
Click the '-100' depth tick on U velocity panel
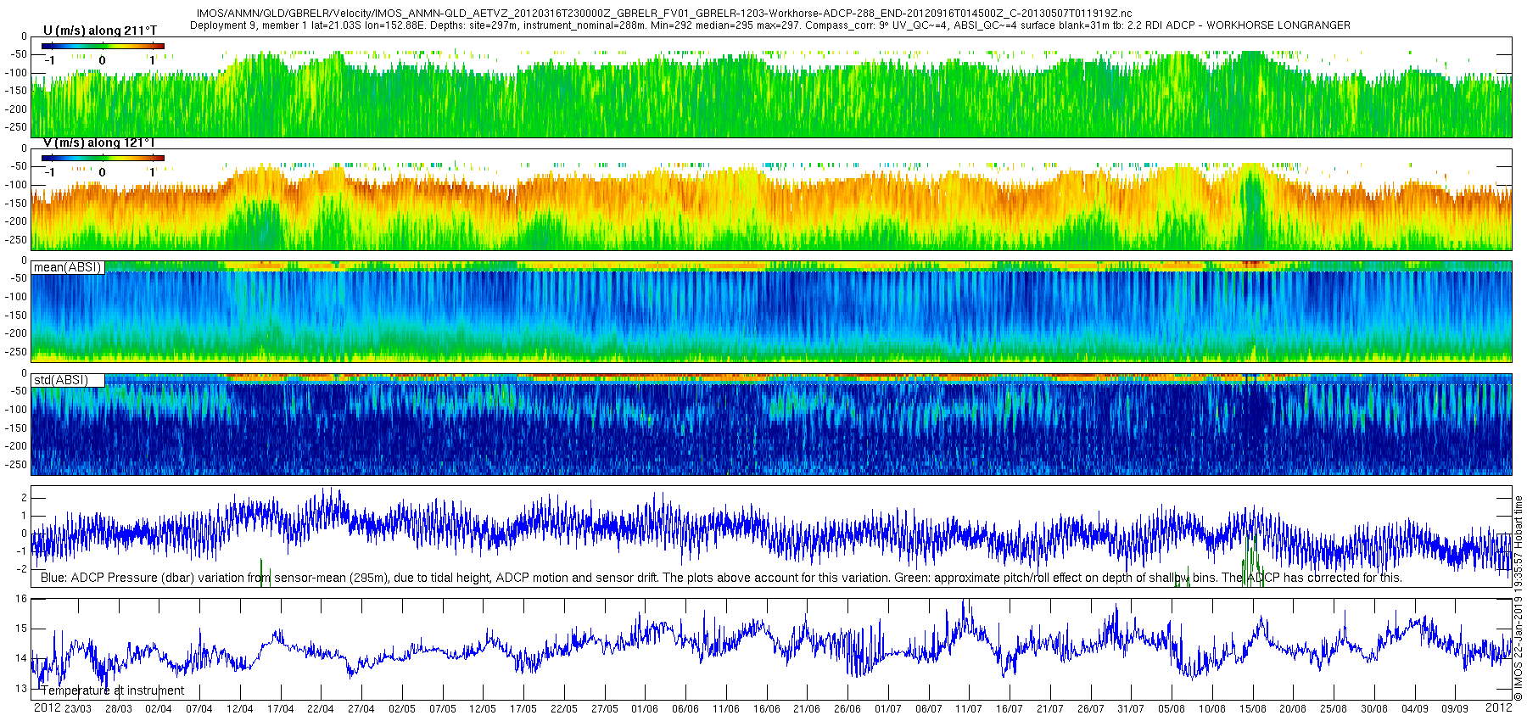click(x=17, y=73)
